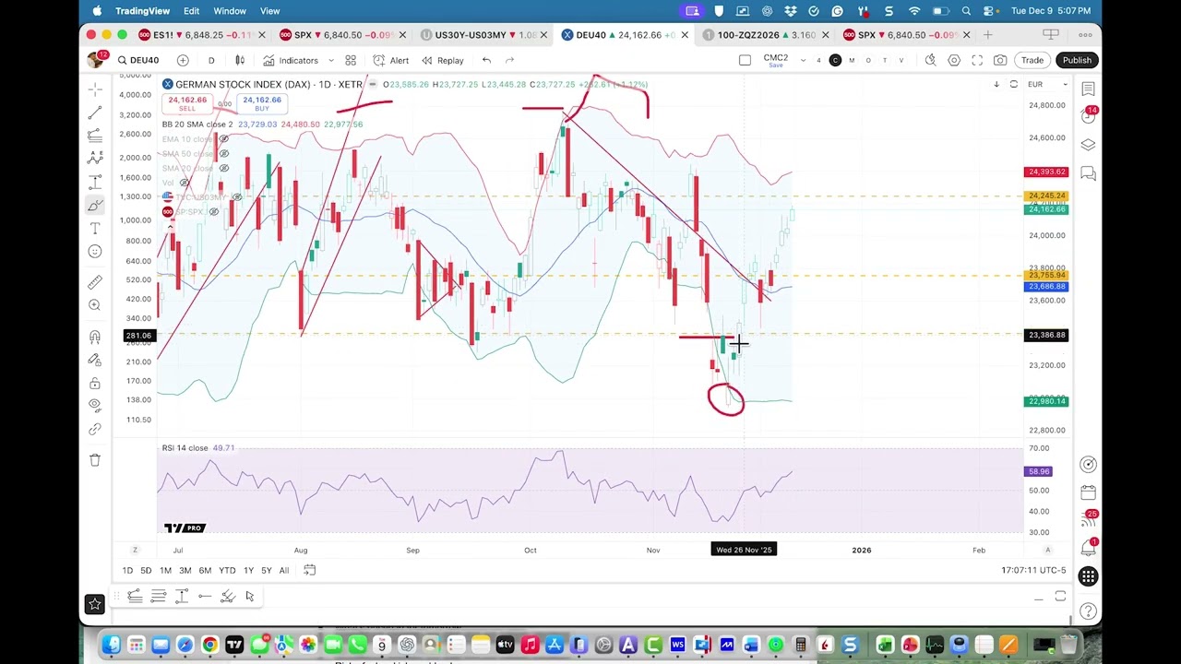Take a chart snapshot
Viewport: 1181px width, 664px height.
click(1000, 60)
